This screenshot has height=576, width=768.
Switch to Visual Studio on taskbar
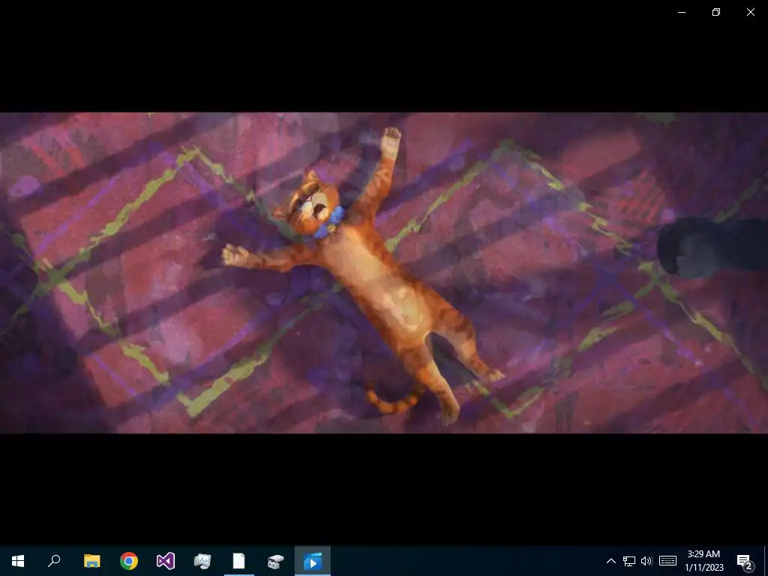[166, 561]
